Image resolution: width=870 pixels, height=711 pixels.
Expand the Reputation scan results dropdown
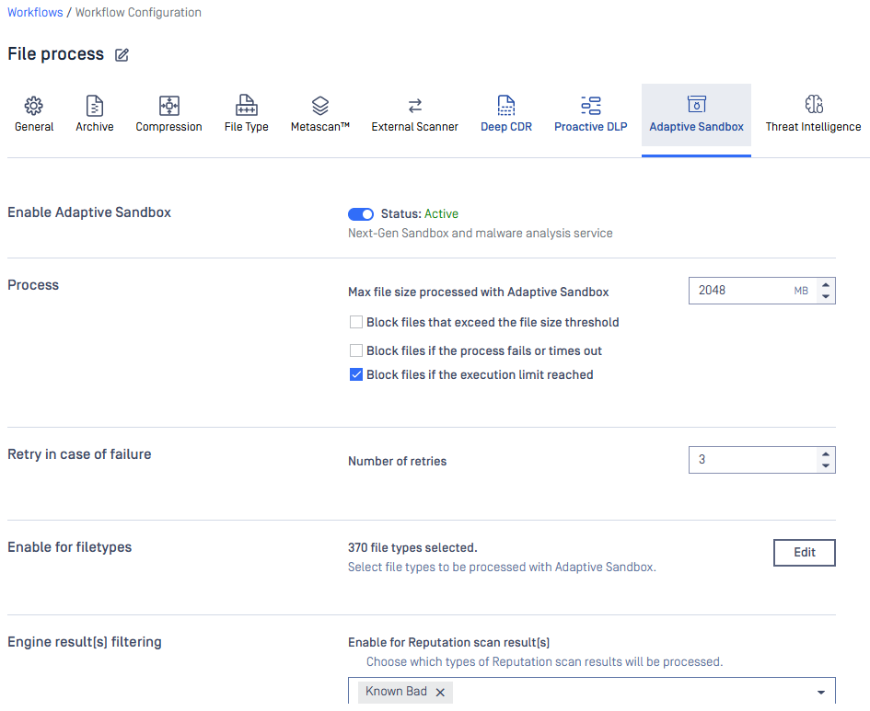tap(820, 693)
